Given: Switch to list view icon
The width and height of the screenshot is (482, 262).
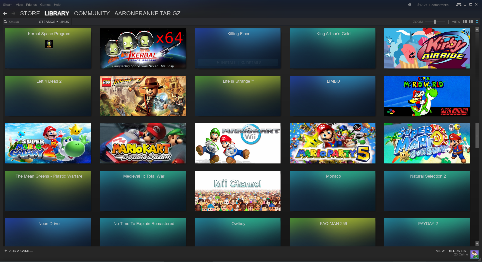Looking at the screenshot, I should (x=471, y=22).
